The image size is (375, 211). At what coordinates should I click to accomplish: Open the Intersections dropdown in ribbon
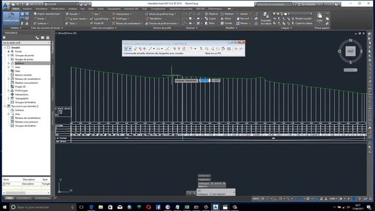click(122, 14)
